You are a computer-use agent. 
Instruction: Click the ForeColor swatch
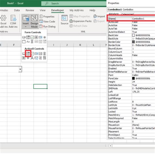133,78
